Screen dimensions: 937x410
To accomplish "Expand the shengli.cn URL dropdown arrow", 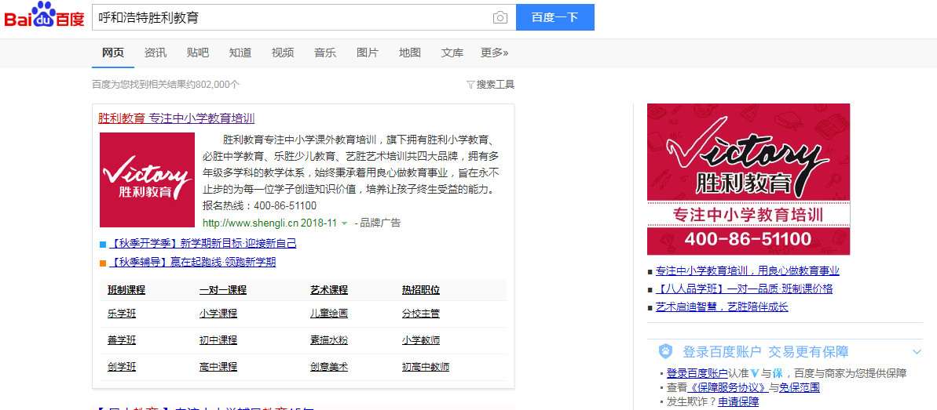I will pyautogui.click(x=344, y=223).
